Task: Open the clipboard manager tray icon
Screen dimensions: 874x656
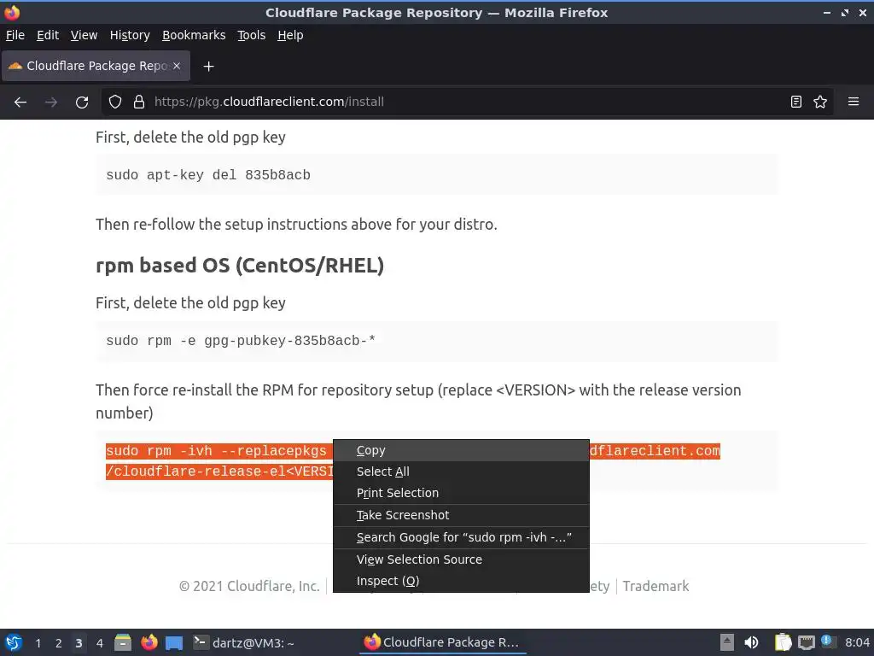Action: tap(783, 642)
